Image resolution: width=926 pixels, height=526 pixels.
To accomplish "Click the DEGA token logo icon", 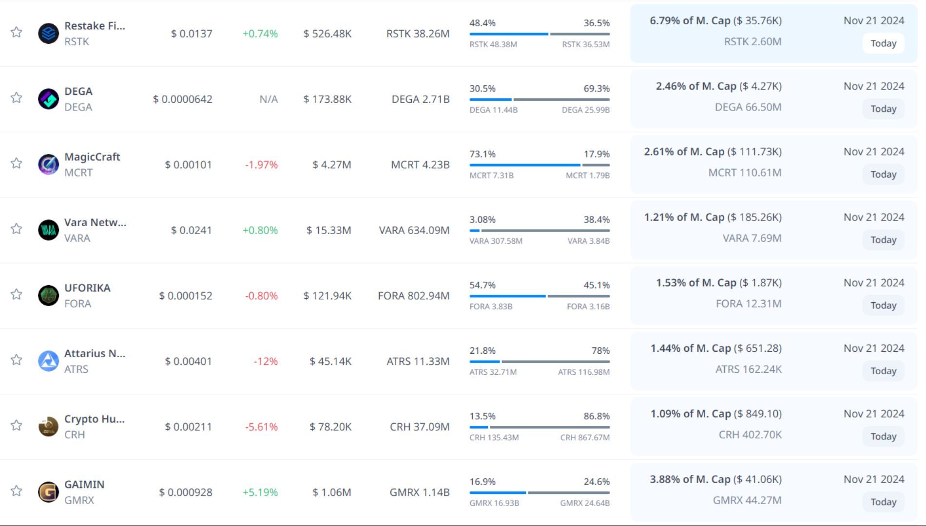I will [x=48, y=99].
